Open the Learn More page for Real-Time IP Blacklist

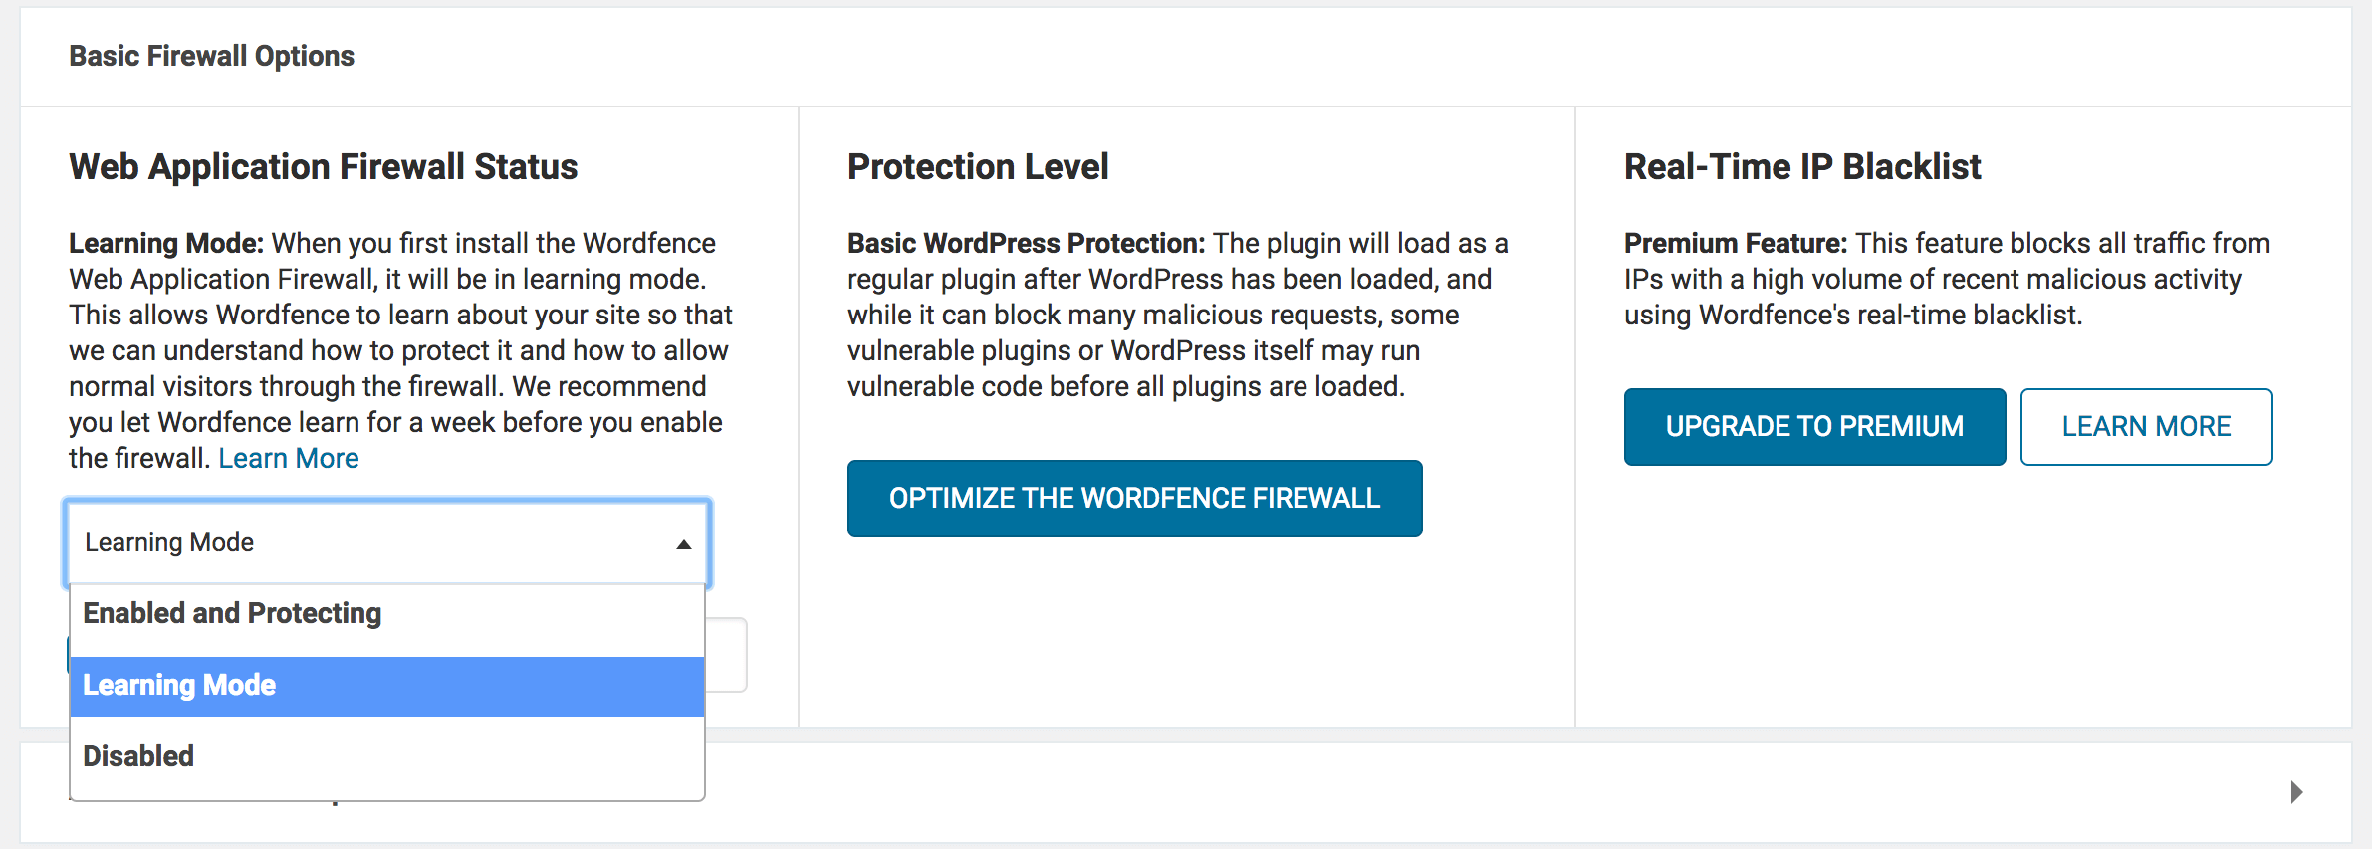(2146, 426)
